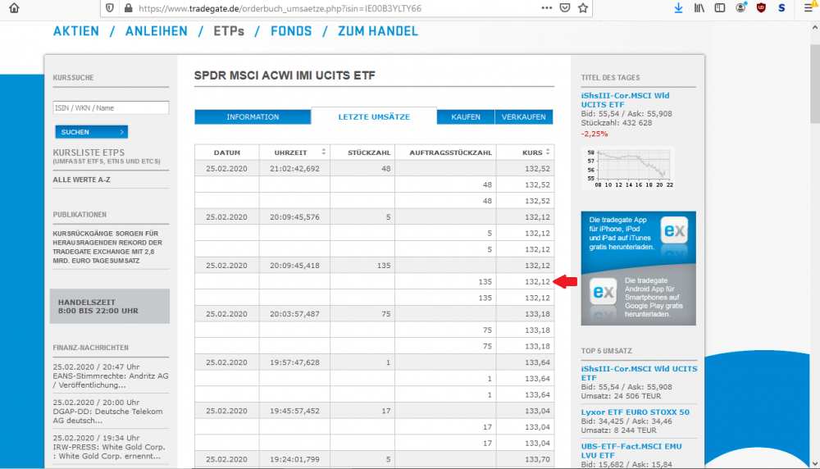
Task: Open the AKTIEN navigation section
Action: coord(75,31)
